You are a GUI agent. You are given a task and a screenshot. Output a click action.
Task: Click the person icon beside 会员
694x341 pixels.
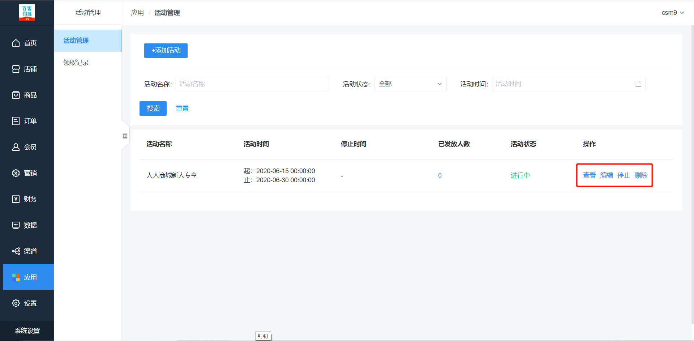pyautogui.click(x=16, y=147)
